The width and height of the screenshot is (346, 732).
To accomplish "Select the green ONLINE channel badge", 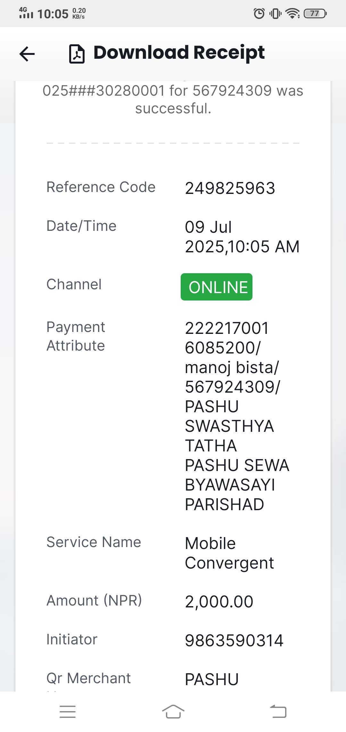I will click(x=217, y=287).
